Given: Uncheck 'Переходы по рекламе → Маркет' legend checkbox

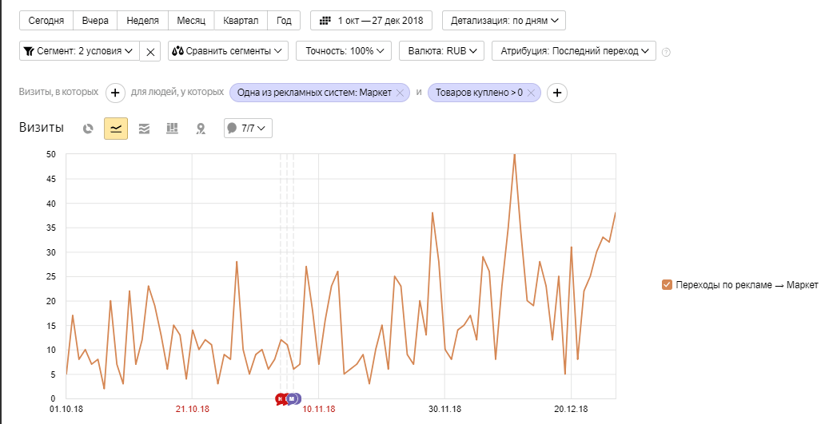Looking at the screenshot, I should [667, 285].
